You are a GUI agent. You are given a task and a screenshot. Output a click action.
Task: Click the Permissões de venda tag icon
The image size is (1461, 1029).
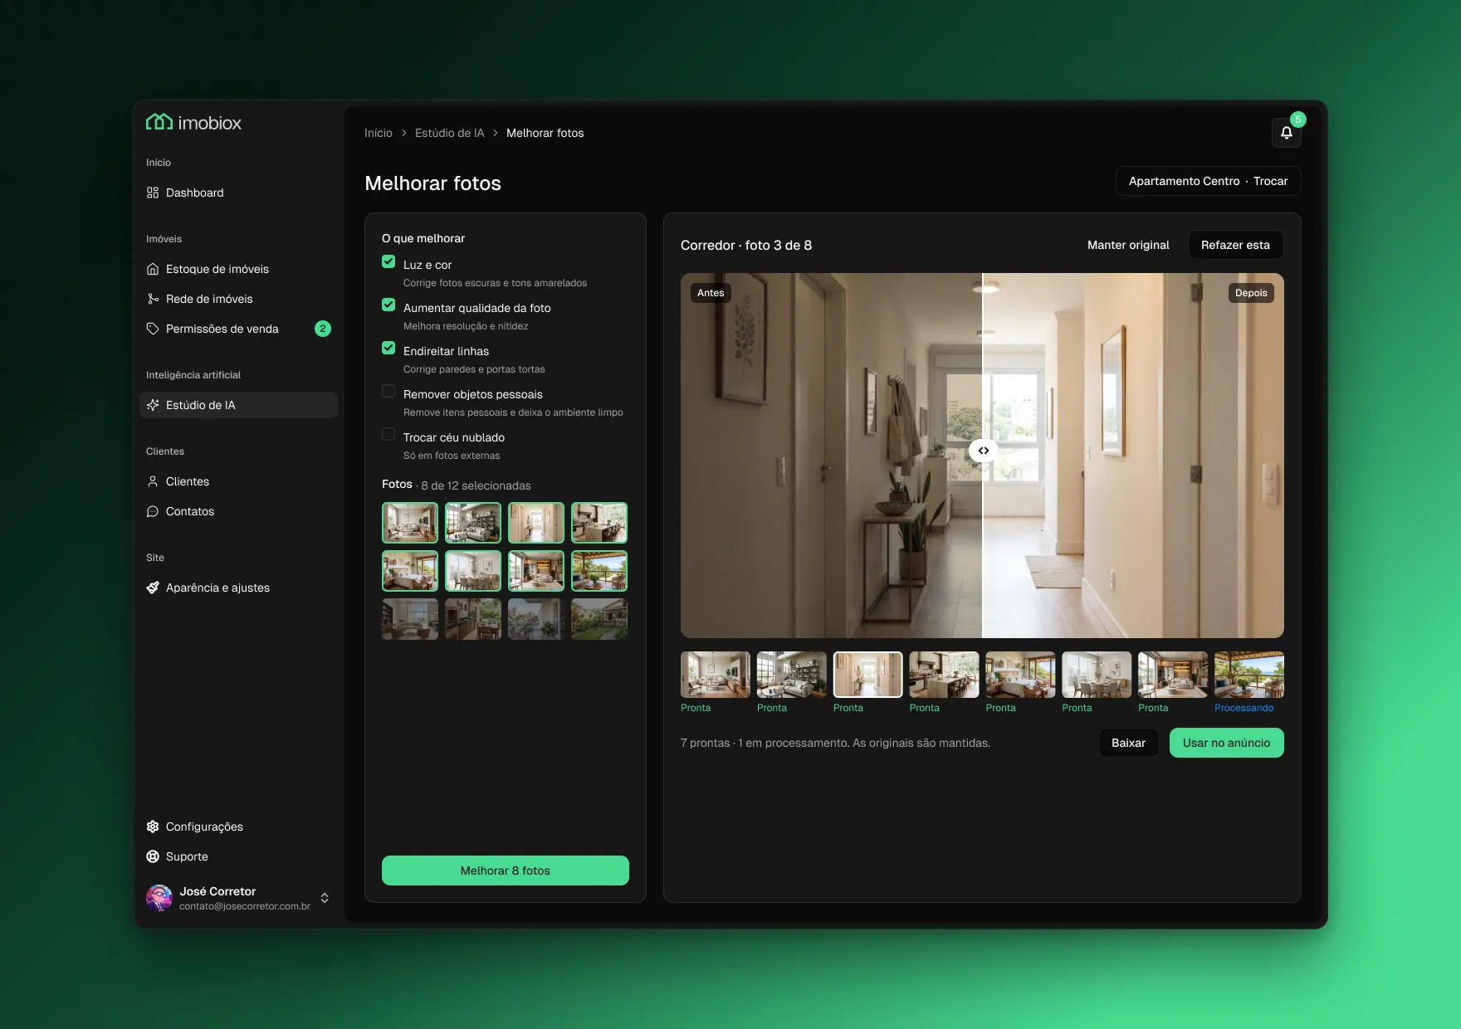pyautogui.click(x=153, y=329)
